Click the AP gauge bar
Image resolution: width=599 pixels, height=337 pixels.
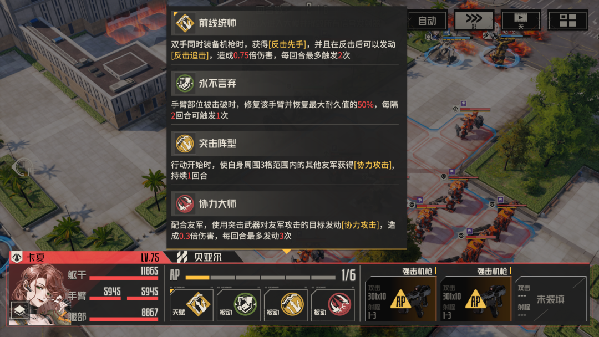(x=261, y=278)
